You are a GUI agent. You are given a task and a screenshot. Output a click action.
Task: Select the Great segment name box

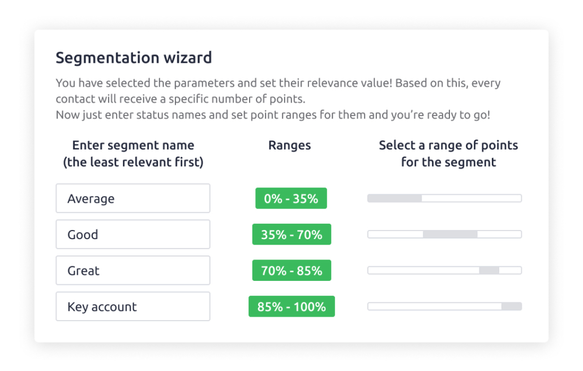click(x=132, y=271)
